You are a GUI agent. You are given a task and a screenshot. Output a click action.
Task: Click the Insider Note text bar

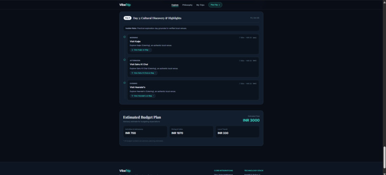tap(191, 28)
